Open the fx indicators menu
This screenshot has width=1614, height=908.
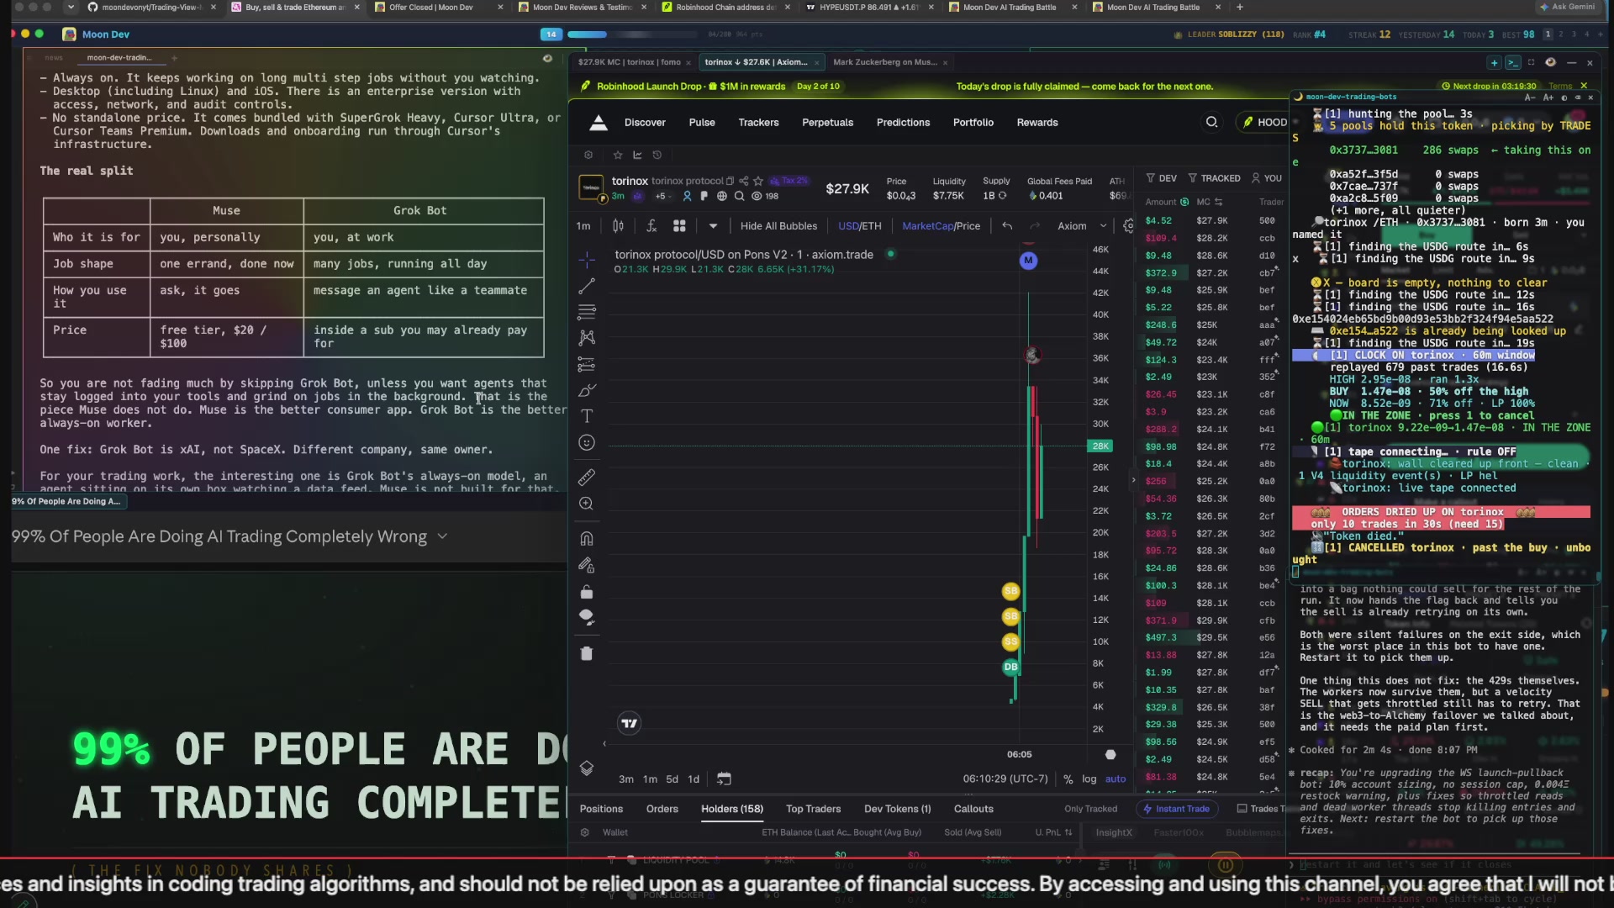click(x=651, y=226)
